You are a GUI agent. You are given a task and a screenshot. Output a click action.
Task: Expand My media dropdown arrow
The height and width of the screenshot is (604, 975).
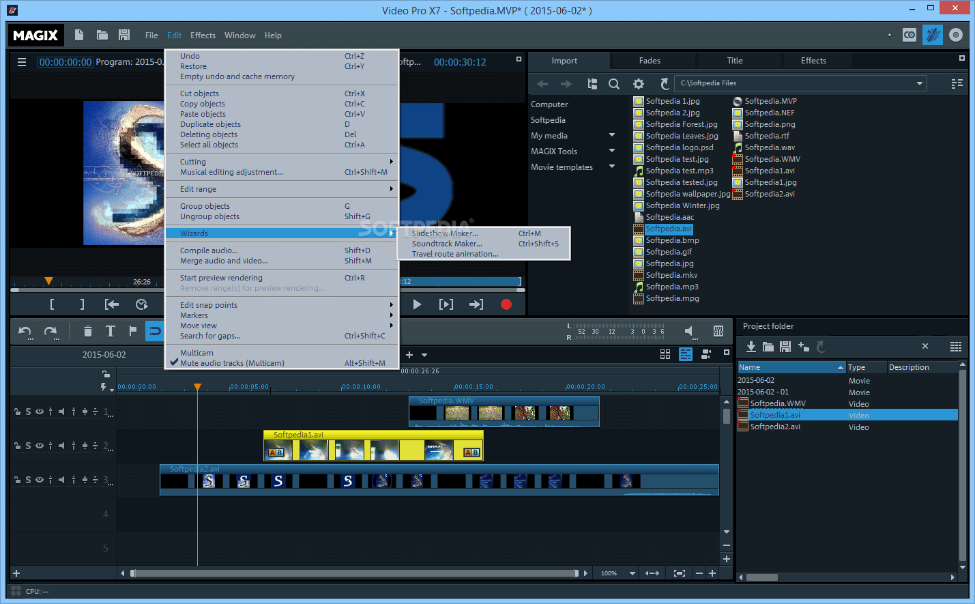click(612, 135)
